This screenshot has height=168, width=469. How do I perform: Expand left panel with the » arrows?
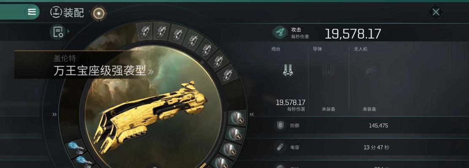point(54,114)
